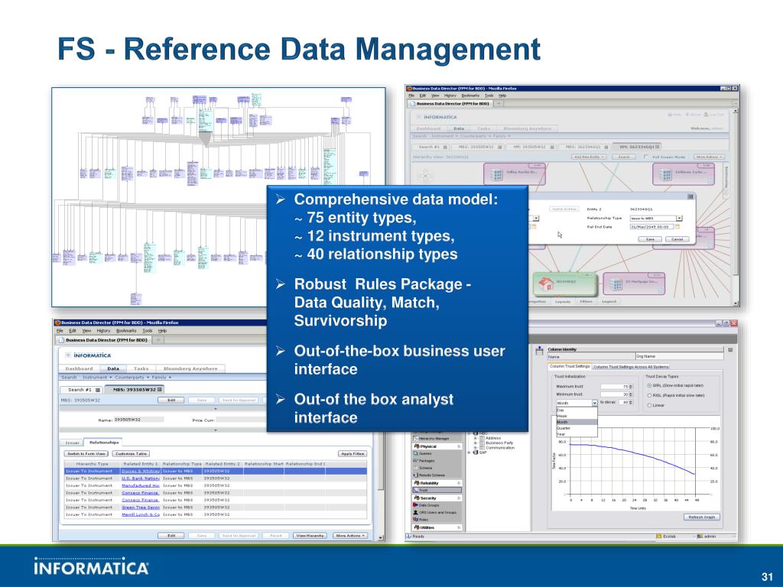Click the to decay value stepper
This screenshot has width=783, height=587.
coord(631,402)
